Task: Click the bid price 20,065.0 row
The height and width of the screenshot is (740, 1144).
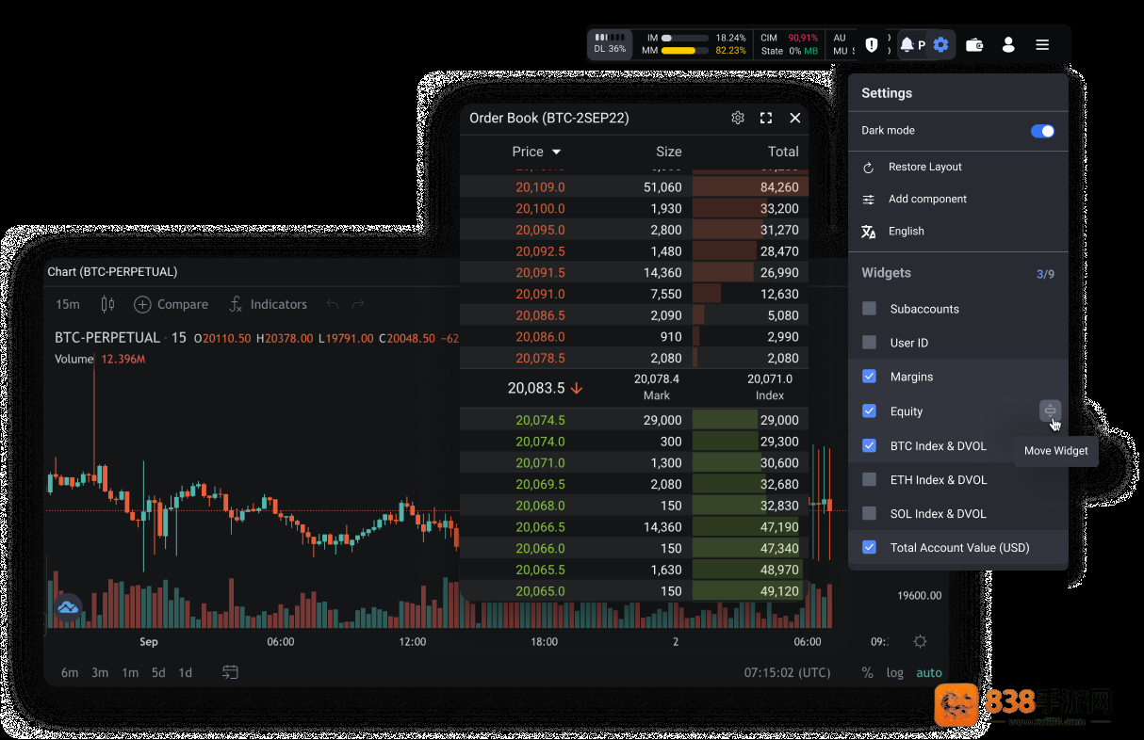Action: click(634, 591)
